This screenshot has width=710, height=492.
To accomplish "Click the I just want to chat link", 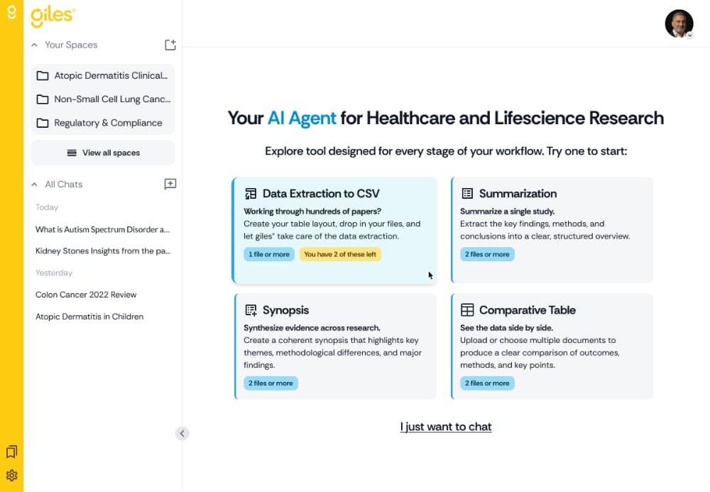I will (446, 427).
